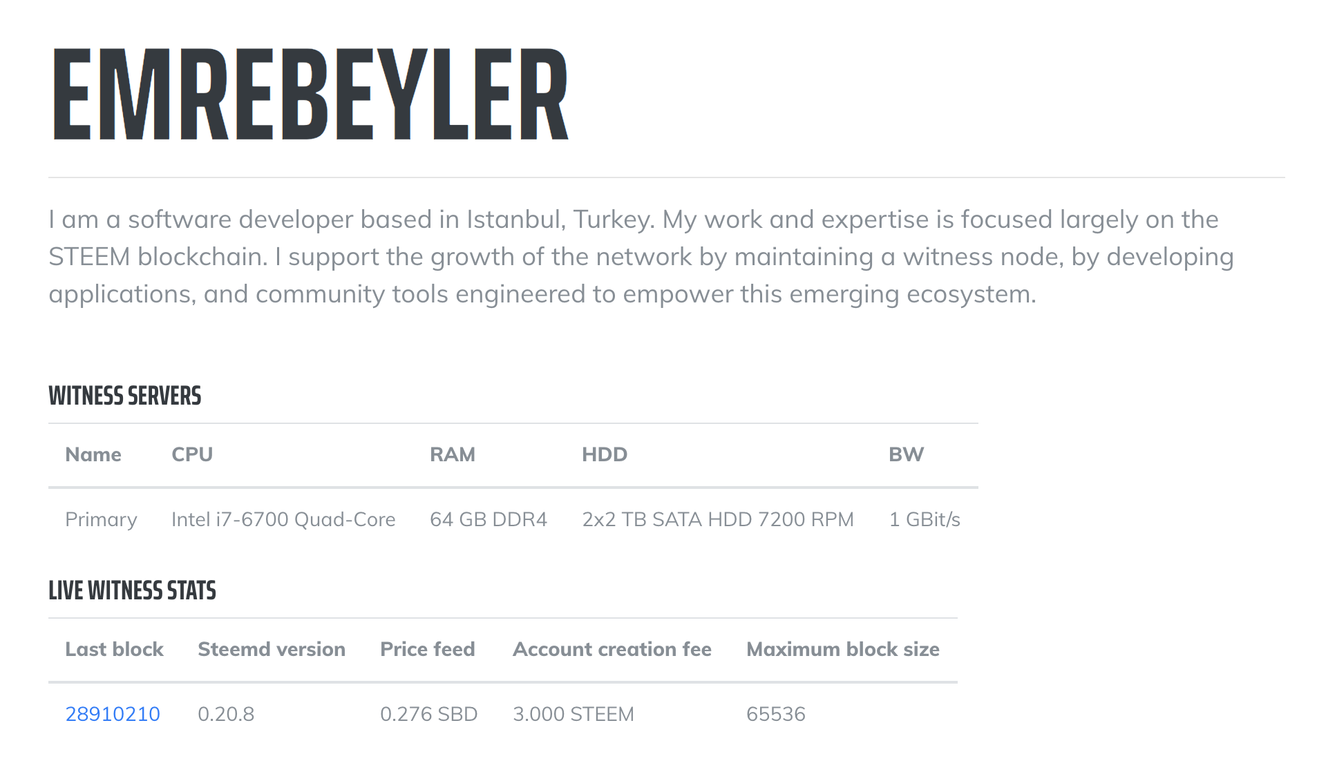Click the Witness Servers heading

point(125,396)
